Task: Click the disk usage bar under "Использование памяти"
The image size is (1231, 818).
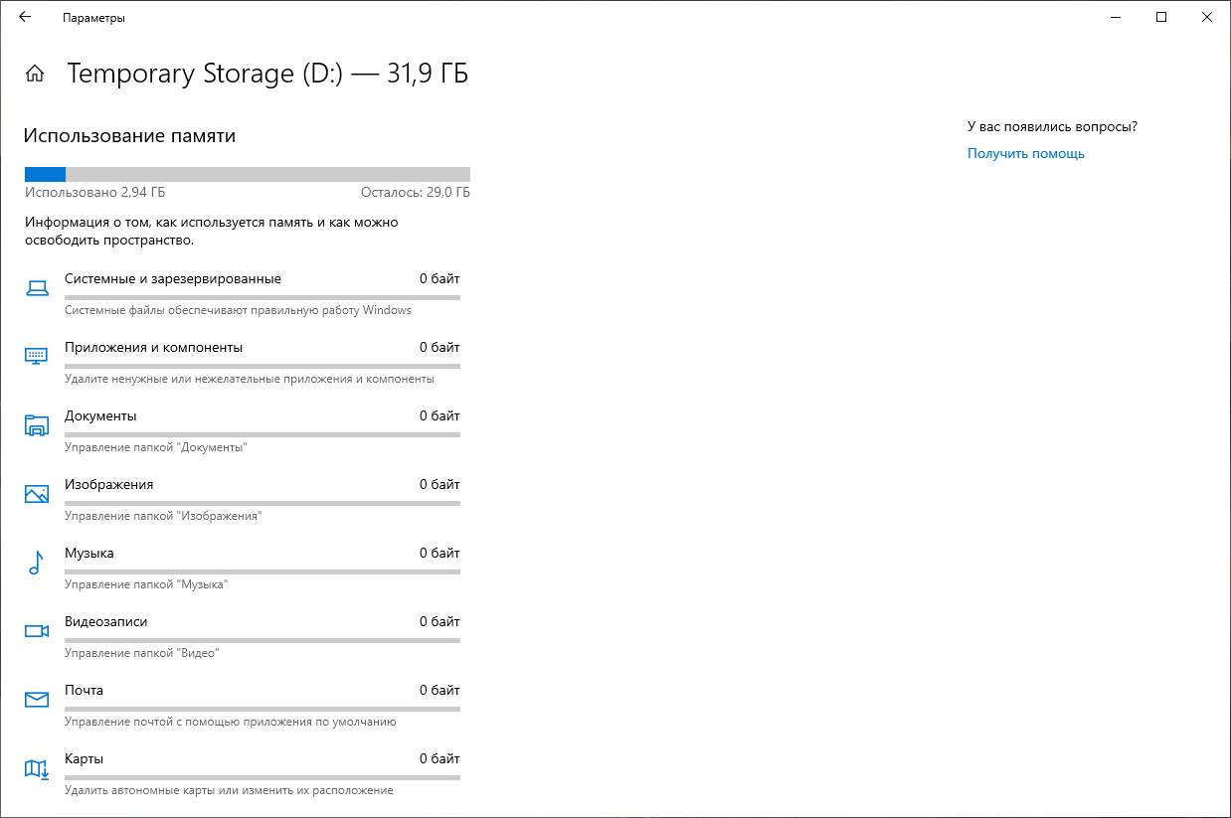Action: click(247, 174)
